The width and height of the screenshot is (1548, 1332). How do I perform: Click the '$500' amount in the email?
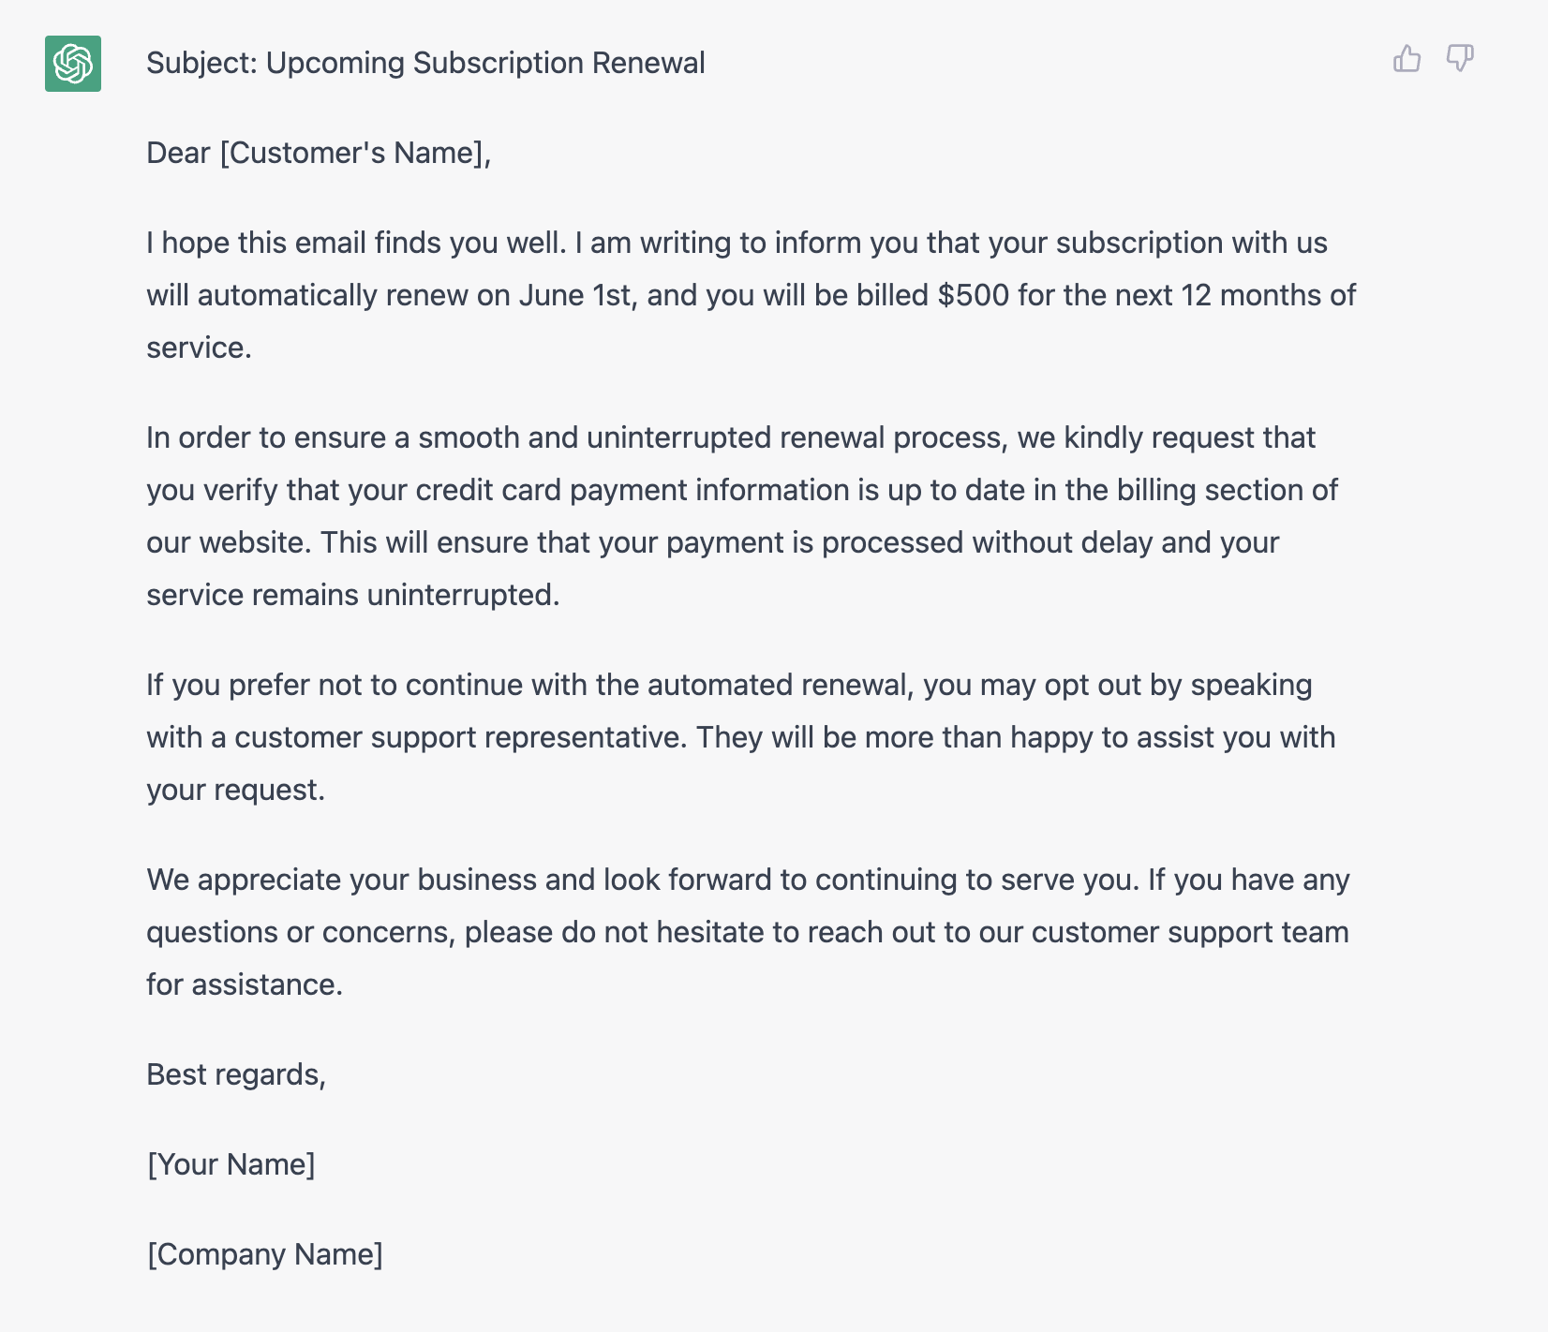(974, 295)
